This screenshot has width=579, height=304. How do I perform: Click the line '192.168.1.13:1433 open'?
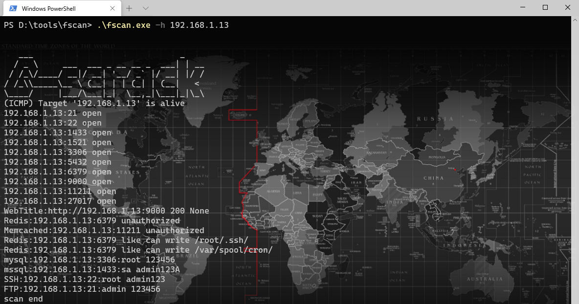(x=58, y=133)
